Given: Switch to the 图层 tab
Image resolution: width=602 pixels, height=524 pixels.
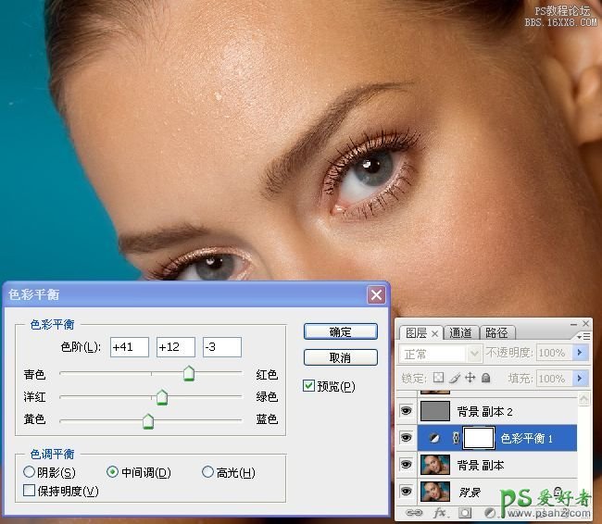Looking at the screenshot, I should (x=416, y=333).
